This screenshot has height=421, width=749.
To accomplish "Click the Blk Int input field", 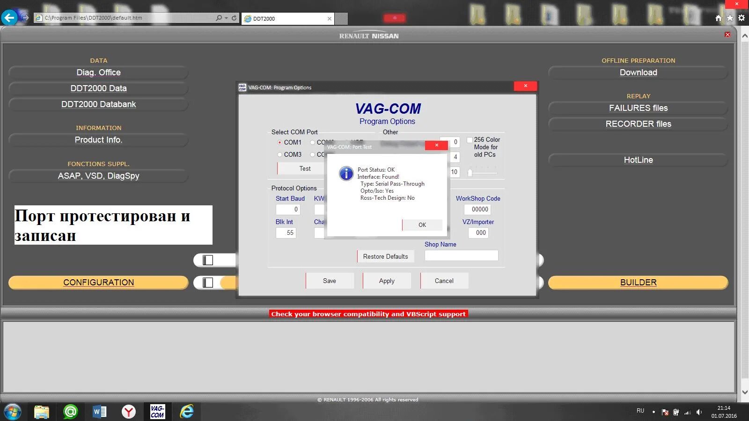I will [x=286, y=232].
